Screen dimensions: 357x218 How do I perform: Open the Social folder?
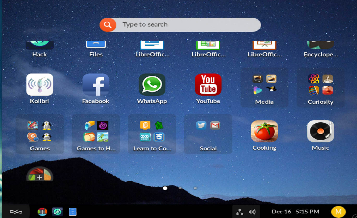click(x=208, y=134)
